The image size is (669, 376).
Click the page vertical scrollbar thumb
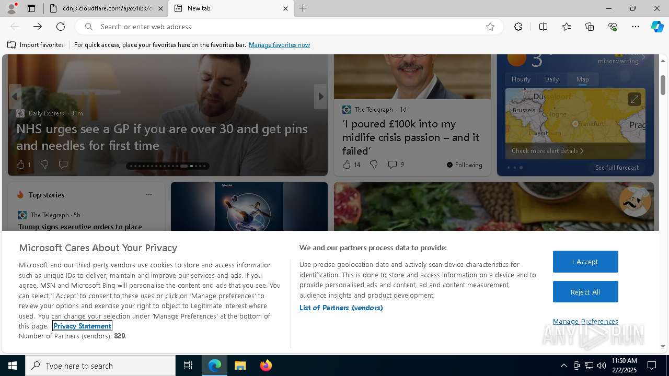coord(663,85)
